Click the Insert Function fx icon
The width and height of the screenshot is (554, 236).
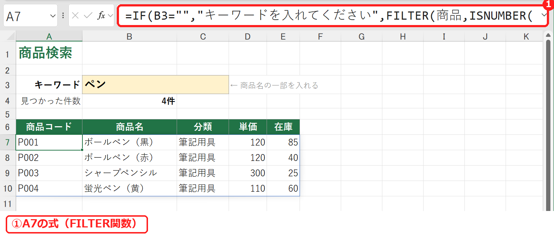[102, 15]
